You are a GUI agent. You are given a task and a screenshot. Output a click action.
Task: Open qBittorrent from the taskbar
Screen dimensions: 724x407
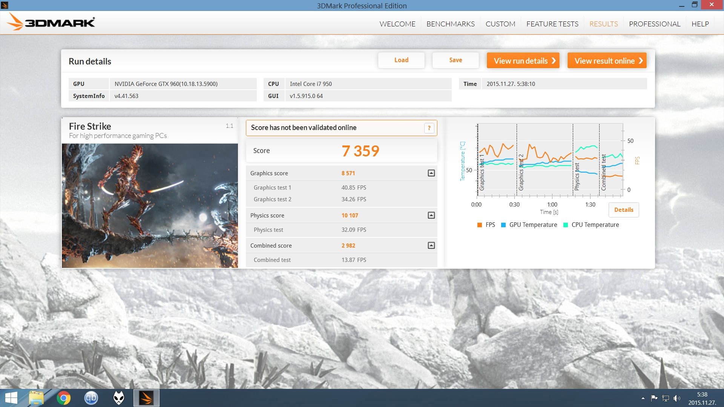coord(91,398)
